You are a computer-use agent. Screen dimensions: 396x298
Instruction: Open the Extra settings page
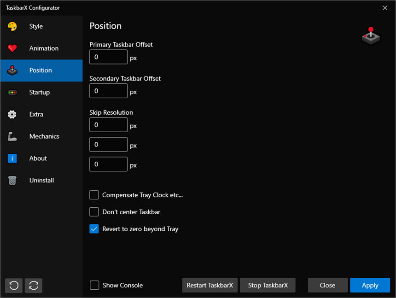click(41, 114)
